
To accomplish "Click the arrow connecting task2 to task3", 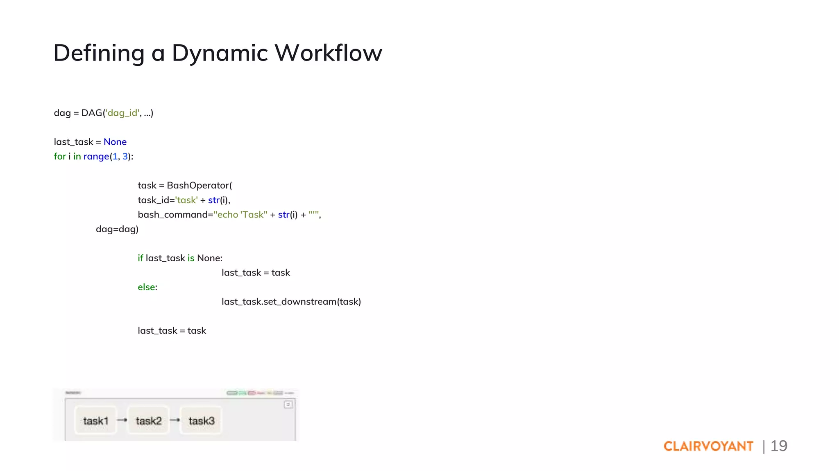I will [175, 420].
